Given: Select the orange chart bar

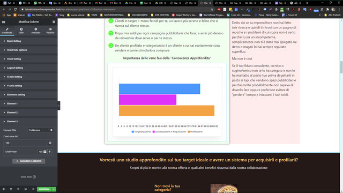Looking at the screenshot, I should pyautogui.click(x=167, y=110).
